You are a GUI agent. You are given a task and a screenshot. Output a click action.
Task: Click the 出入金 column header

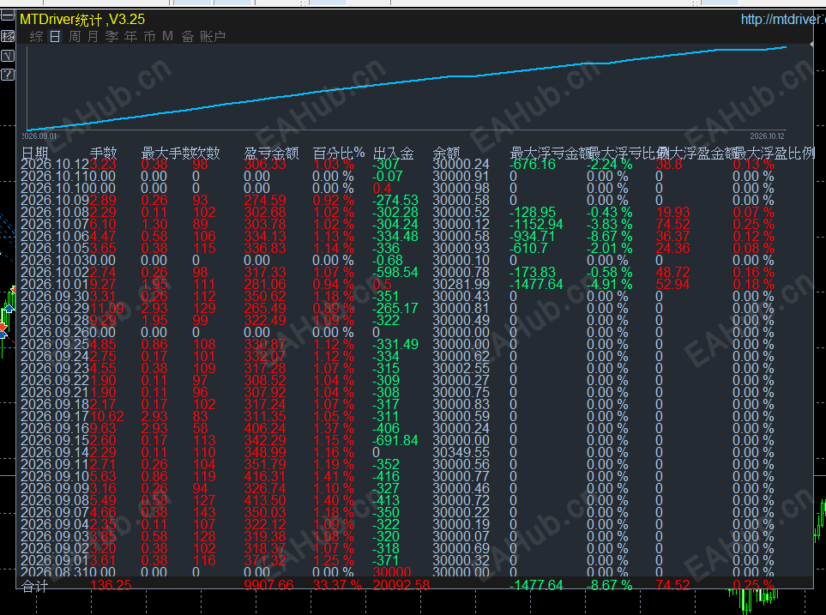pos(394,154)
